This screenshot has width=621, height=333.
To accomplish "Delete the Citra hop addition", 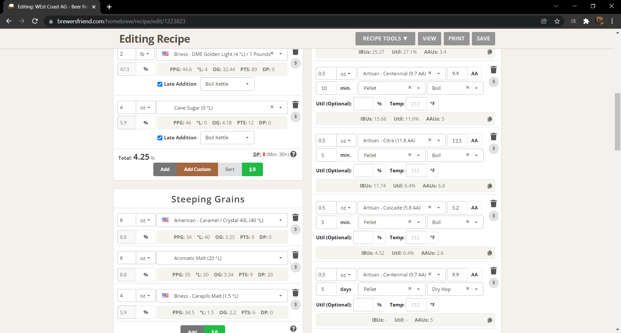I will [494, 137].
